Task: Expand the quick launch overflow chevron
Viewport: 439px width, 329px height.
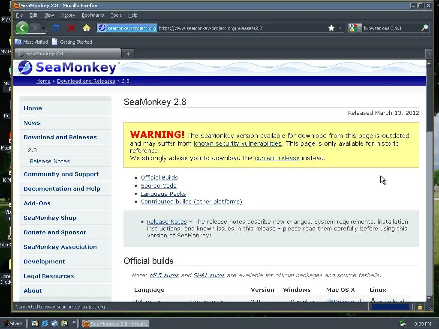Action: pos(74,322)
